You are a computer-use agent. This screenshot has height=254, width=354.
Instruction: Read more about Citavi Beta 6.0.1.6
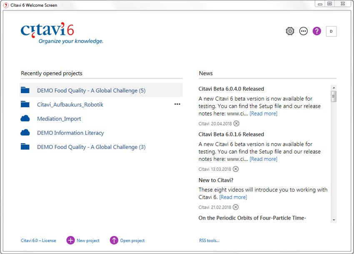pyautogui.click(x=263, y=159)
